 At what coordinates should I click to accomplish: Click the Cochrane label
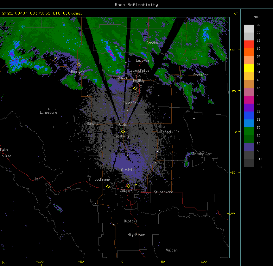tap(102, 179)
